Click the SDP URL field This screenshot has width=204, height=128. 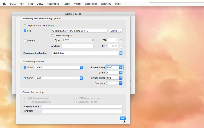pos(82,111)
